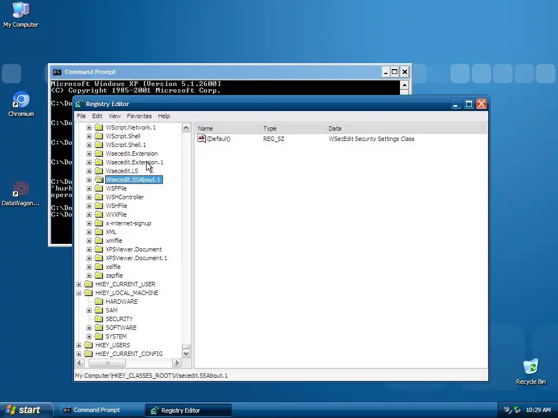Select the Wsecedit.LS key
This screenshot has height=418, width=558.
click(122, 171)
